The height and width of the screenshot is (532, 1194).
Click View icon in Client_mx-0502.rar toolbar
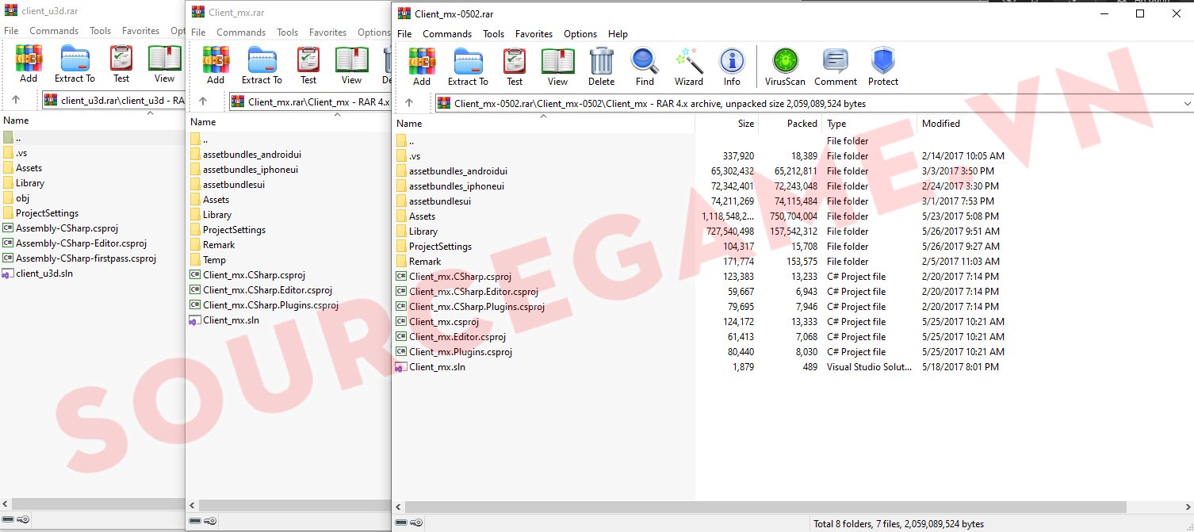point(558,67)
